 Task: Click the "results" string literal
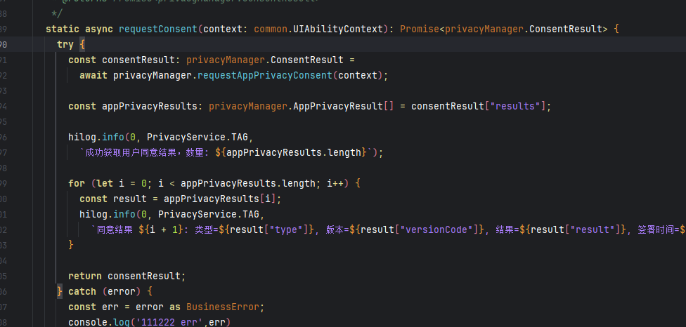[517, 106]
